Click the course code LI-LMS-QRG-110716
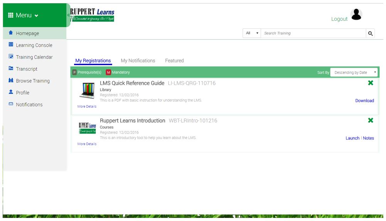This screenshot has width=386, height=221. coord(192,83)
